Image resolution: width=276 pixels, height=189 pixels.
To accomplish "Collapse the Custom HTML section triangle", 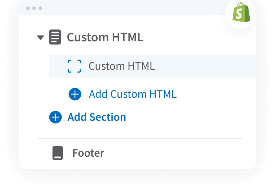I will [40, 37].
